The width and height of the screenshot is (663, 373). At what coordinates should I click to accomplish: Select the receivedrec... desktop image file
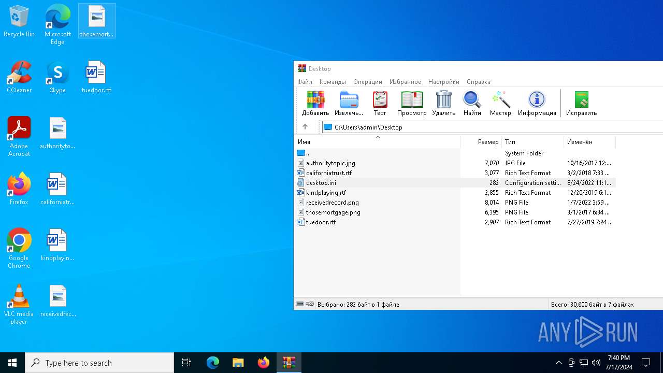click(57, 301)
